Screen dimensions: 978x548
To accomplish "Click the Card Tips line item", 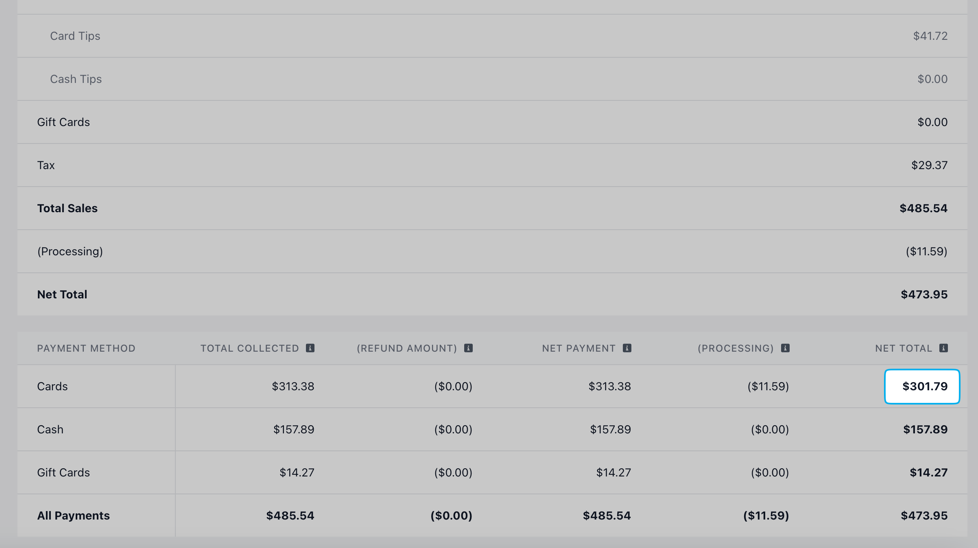I will tap(492, 36).
